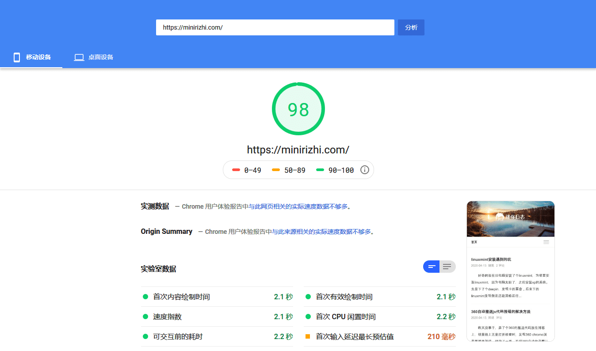Click green dot beside 首次内容绘制时间
Image resolution: width=596 pixels, height=351 pixels.
click(x=145, y=297)
